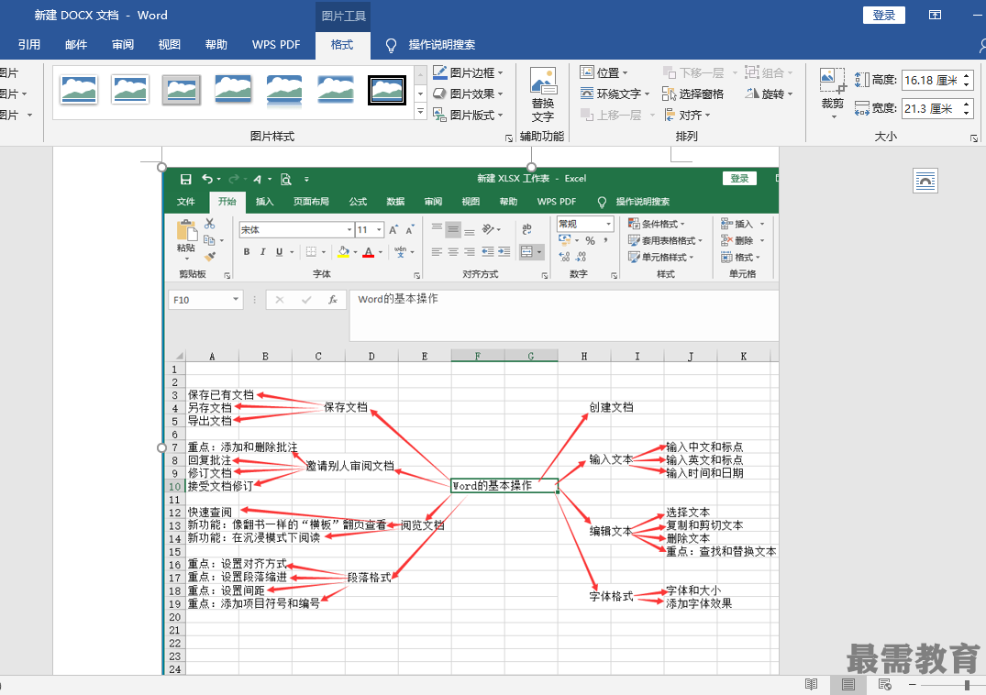The height and width of the screenshot is (695, 986).
Task: Open the 图片效果 picture effects menu
Action: tap(469, 94)
